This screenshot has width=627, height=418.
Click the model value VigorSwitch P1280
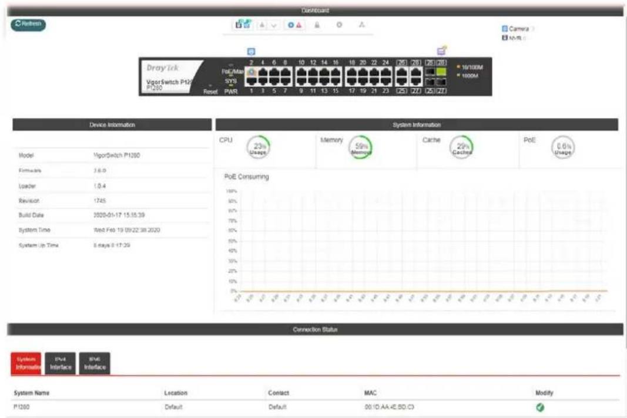(117, 155)
